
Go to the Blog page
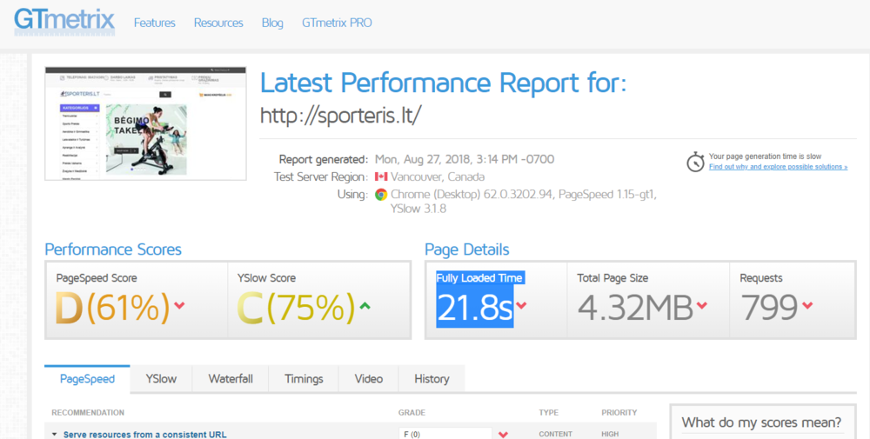[272, 23]
